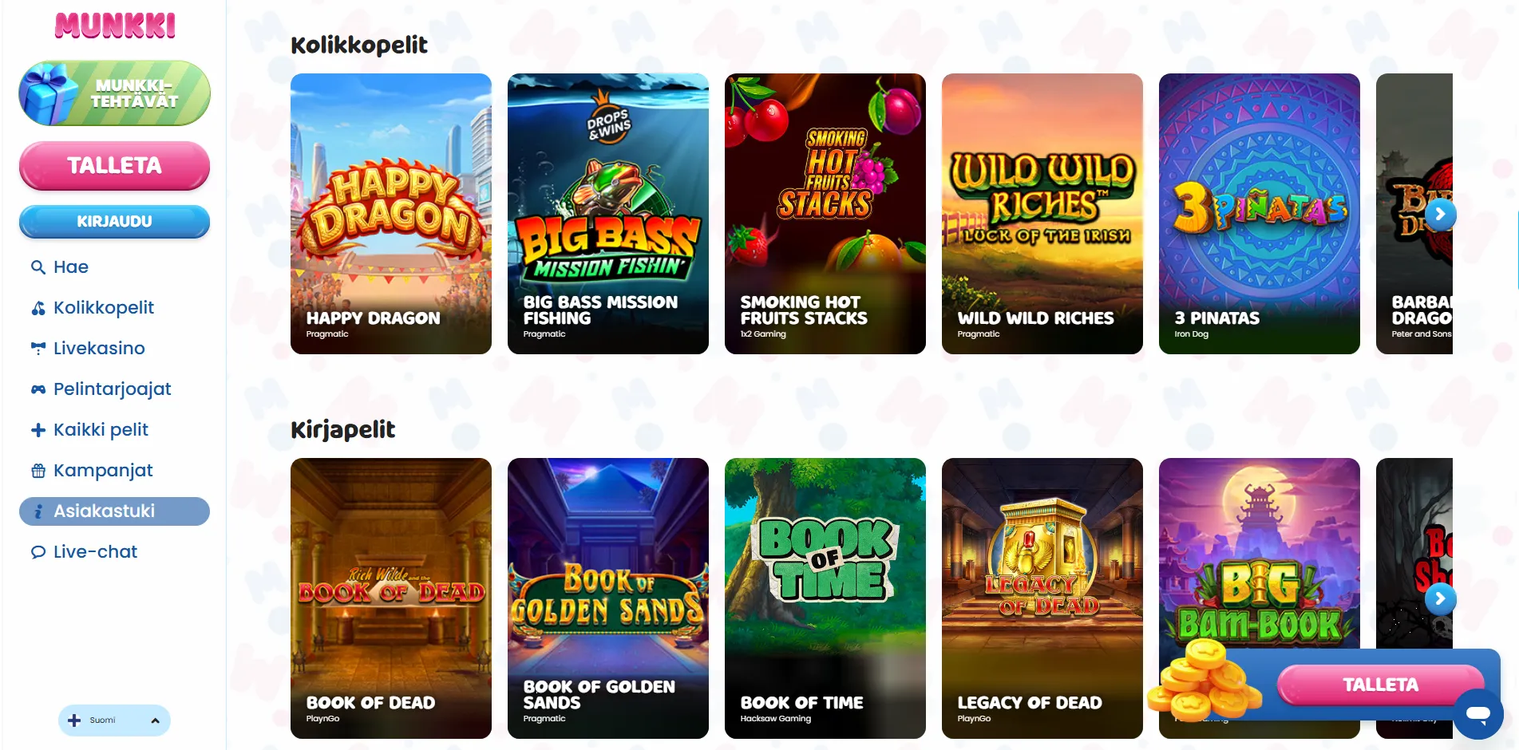Viewport: 1519px width, 750px height.
Task: Launch the Book of Time game tile
Action: tap(825, 598)
